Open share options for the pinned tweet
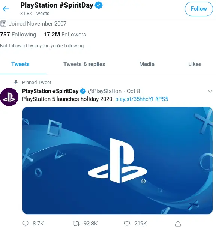216x227 pixels. [178, 223]
